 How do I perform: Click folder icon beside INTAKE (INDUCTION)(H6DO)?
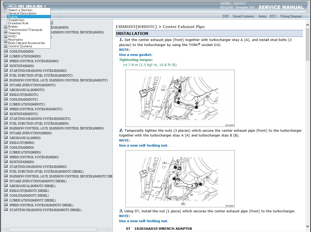6,133
